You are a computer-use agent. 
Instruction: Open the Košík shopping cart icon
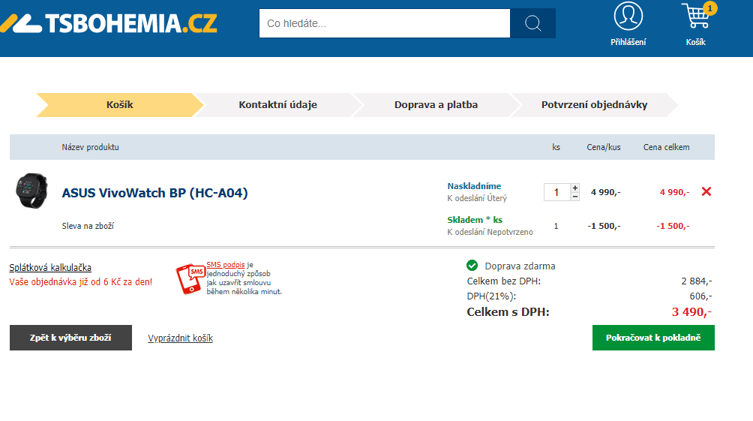click(x=696, y=16)
